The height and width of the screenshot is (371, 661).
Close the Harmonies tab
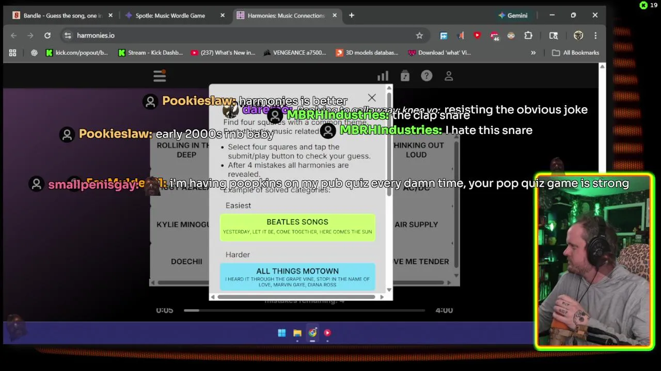click(335, 15)
